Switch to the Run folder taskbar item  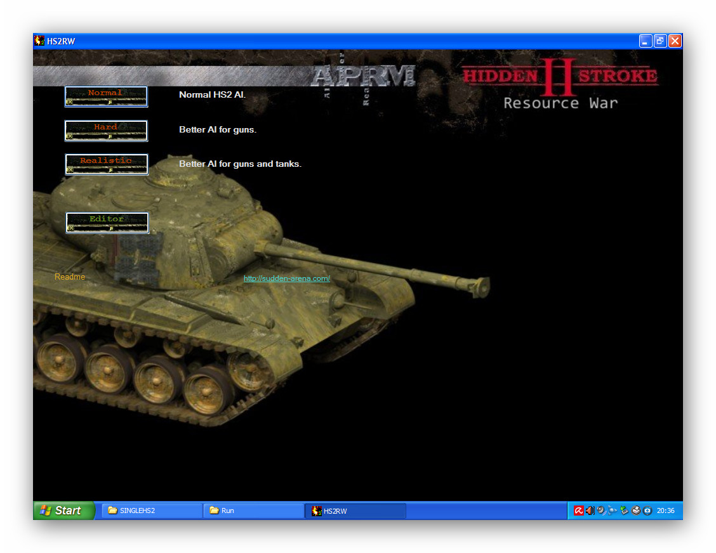click(253, 511)
